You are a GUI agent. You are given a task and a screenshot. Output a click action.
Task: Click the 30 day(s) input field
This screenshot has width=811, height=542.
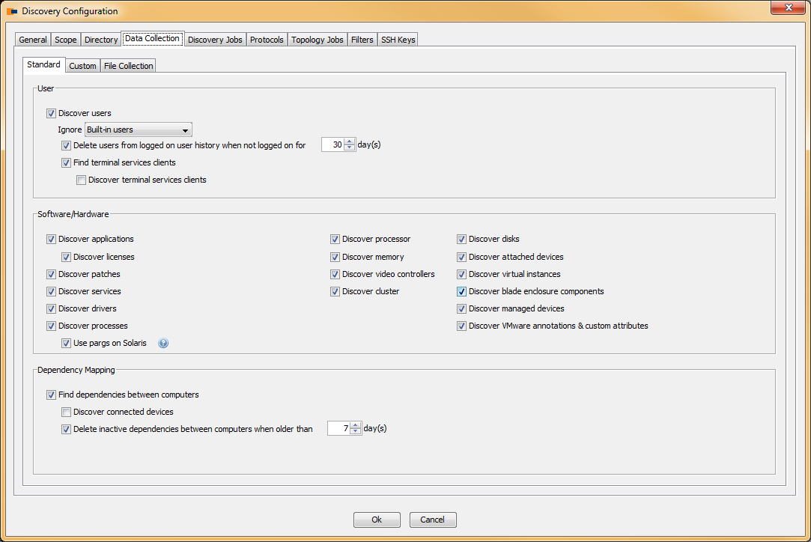point(332,145)
